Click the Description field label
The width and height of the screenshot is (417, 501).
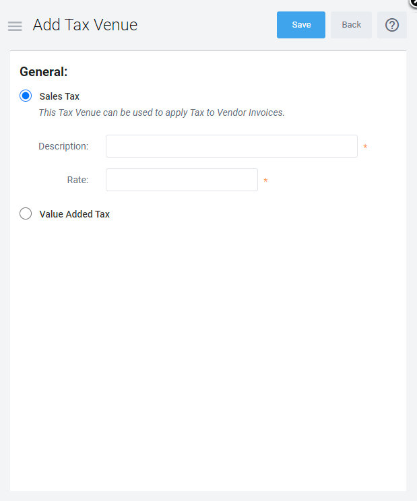(63, 146)
